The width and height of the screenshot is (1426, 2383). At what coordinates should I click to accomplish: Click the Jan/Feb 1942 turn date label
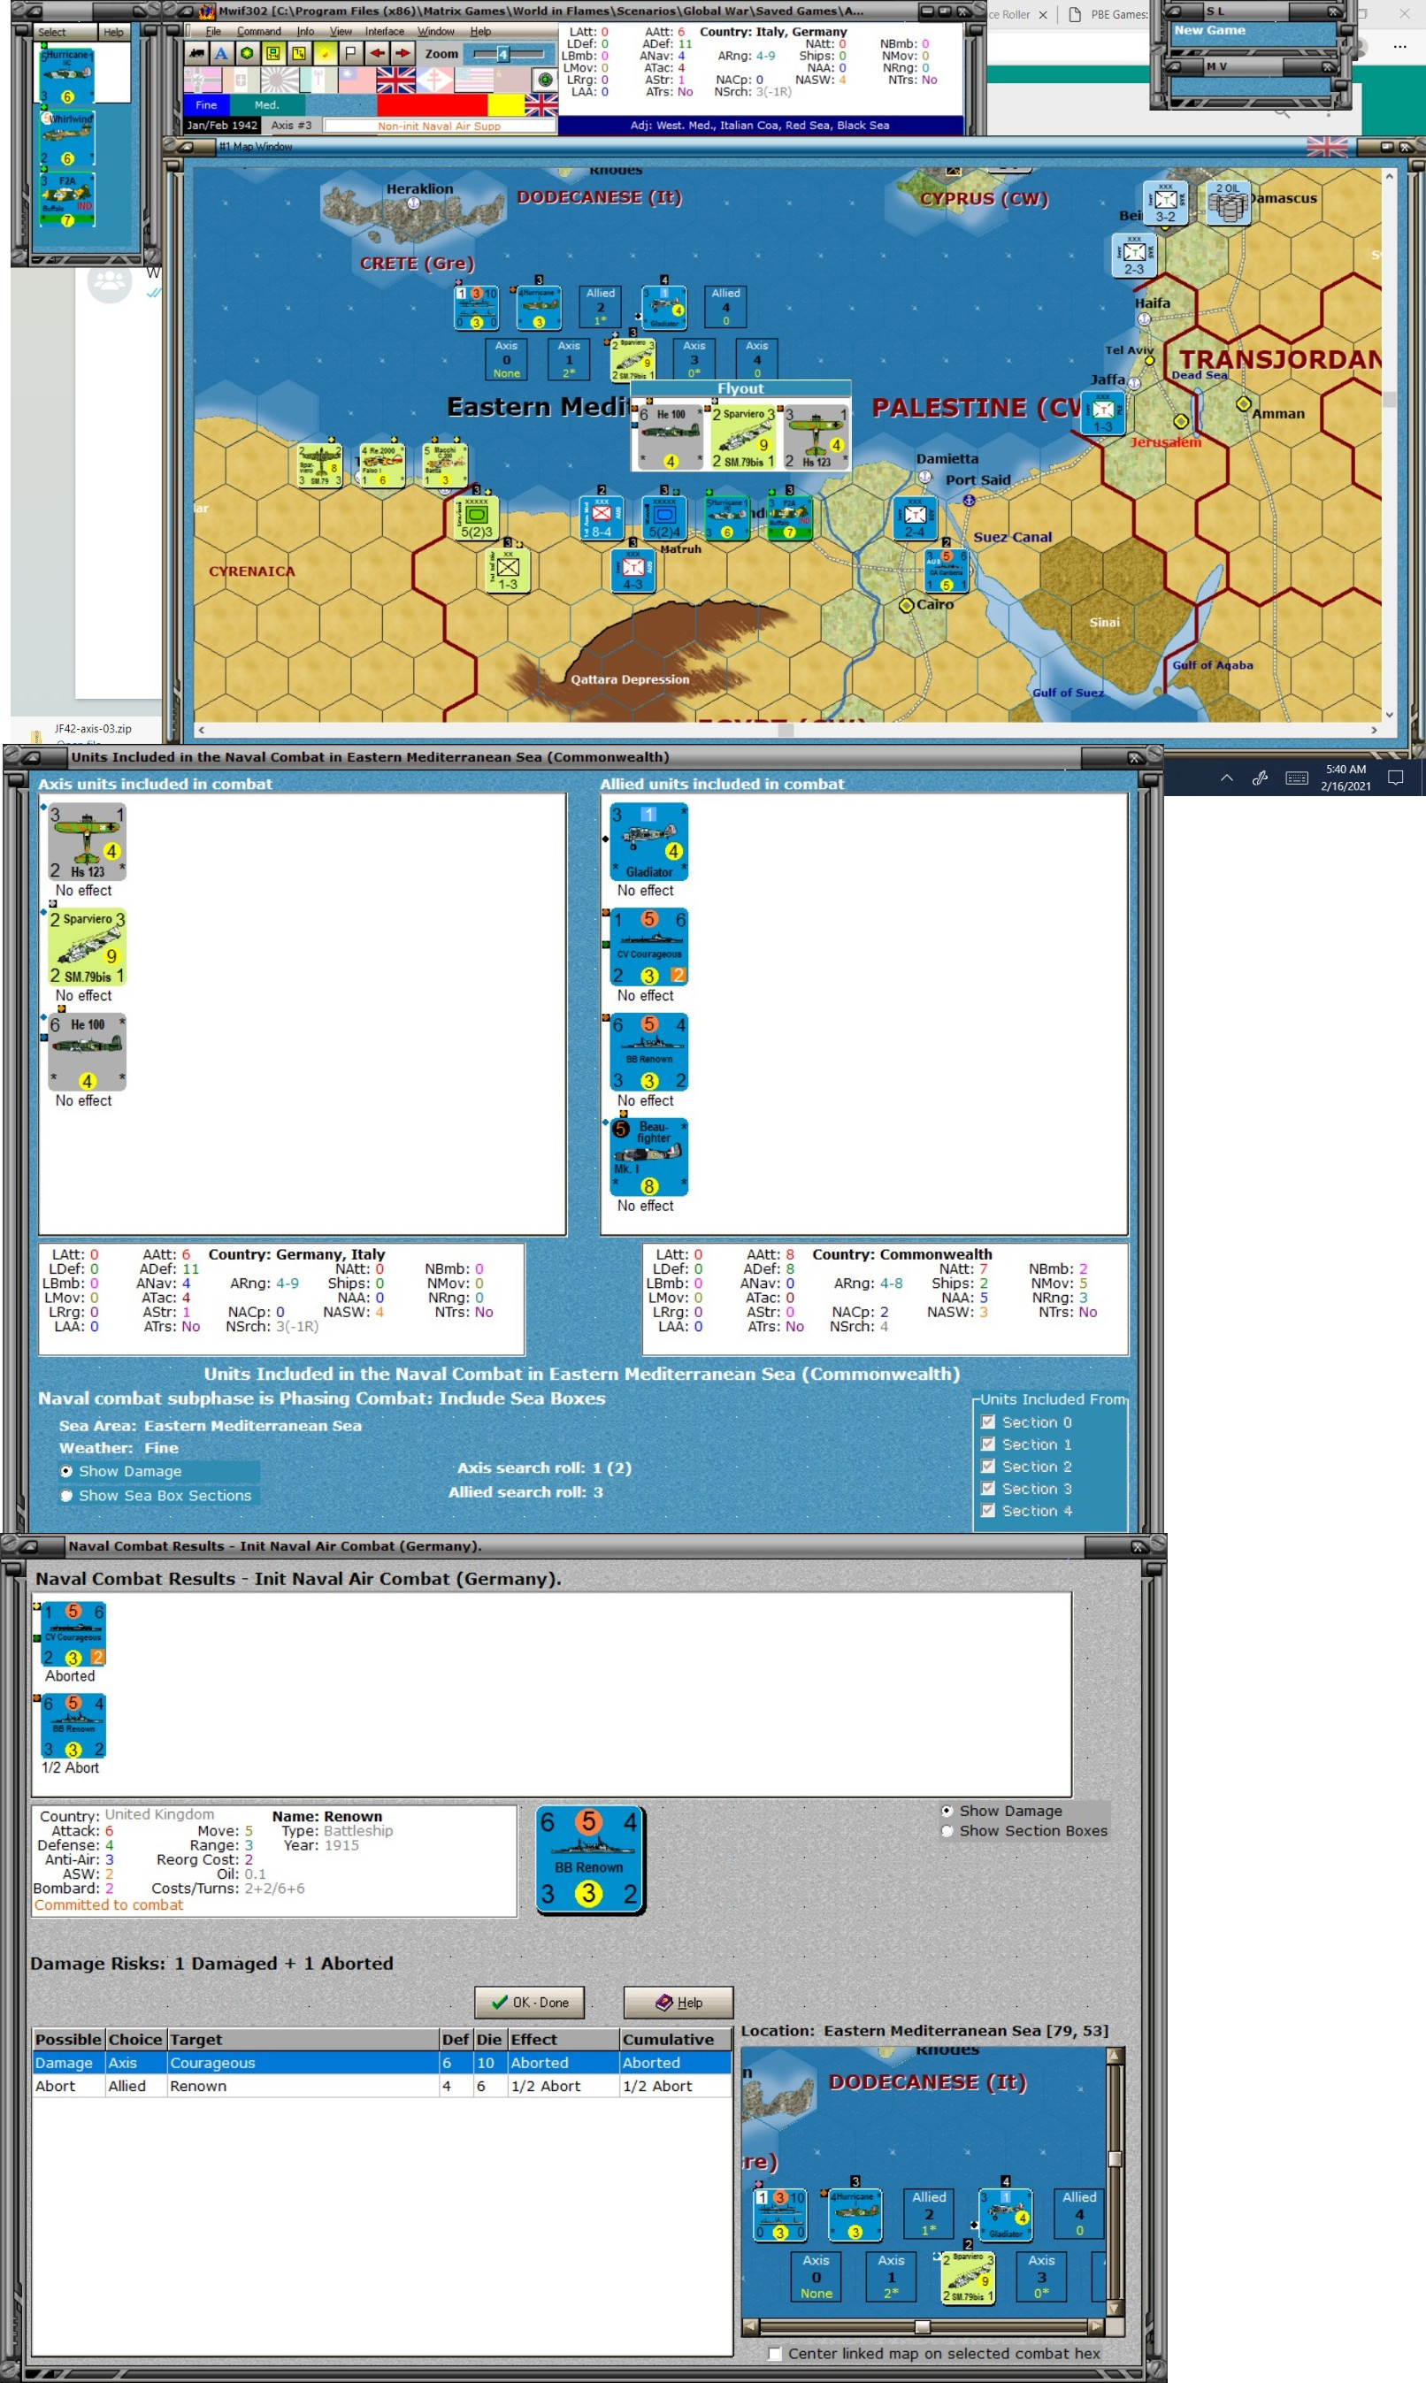tap(222, 126)
